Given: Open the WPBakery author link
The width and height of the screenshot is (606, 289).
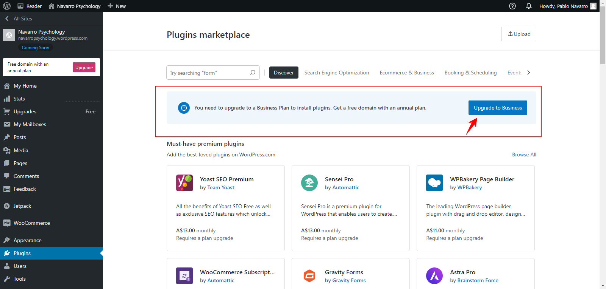Looking at the screenshot, I should click(x=470, y=187).
